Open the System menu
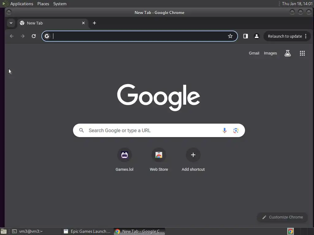 (x=60, y=4)
